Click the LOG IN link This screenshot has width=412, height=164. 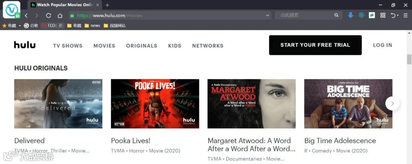(x=383, y=45)
